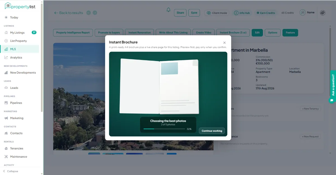Click the 65 Credits balance
336x175 pixels.
[x=288, y=13]
